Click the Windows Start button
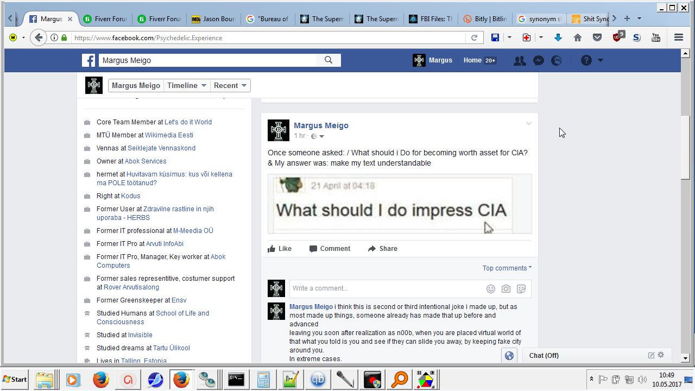Screen dimensions: 695x391 15,379
